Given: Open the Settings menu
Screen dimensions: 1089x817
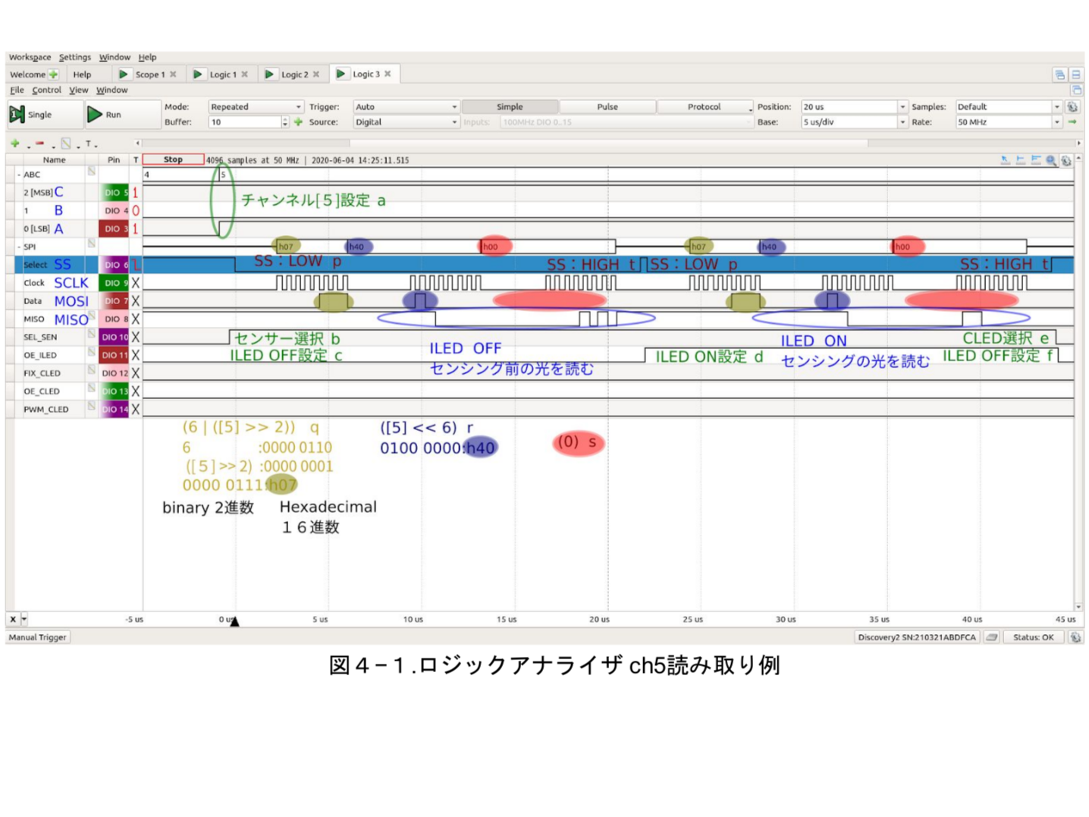Looking at the screenshot, I should (74, 57).
